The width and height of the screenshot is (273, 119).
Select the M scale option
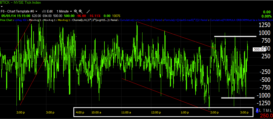(267, 110)
